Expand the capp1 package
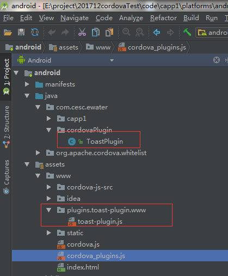 [x=48, y=119]
